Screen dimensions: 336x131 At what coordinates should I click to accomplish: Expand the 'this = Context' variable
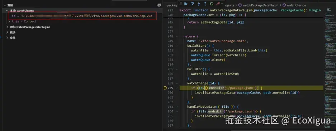[9, 21]
